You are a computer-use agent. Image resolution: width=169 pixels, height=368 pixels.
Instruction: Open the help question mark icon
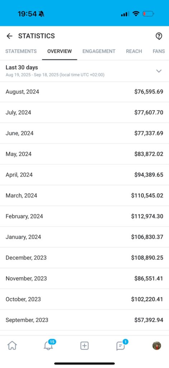coord(159,36)
